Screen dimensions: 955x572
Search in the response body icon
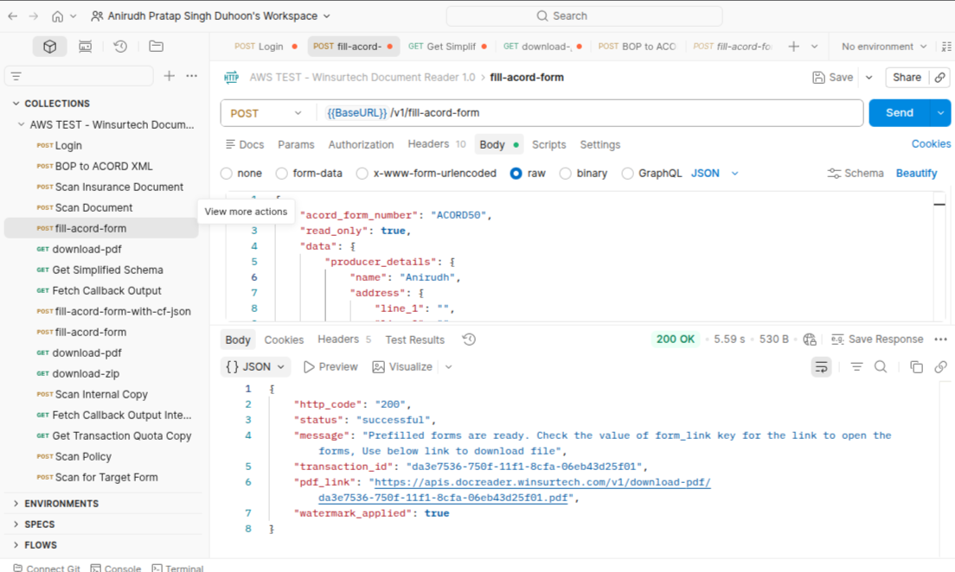(x=881, y=367)
